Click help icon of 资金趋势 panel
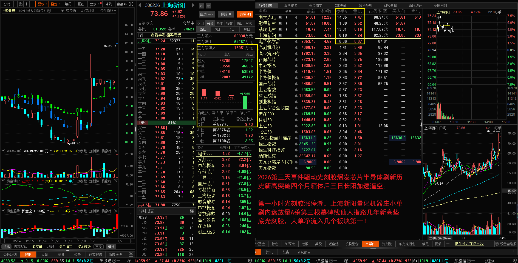The image size is (518, 263). 3,211
